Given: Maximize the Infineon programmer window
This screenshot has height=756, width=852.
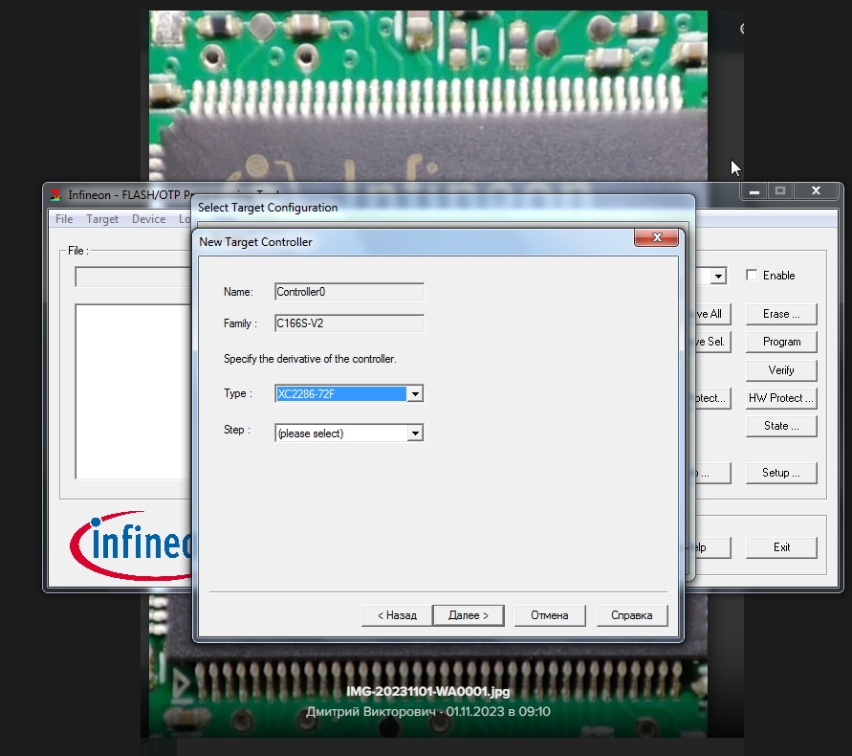Looking at the screenshot, I should (780, 191).
